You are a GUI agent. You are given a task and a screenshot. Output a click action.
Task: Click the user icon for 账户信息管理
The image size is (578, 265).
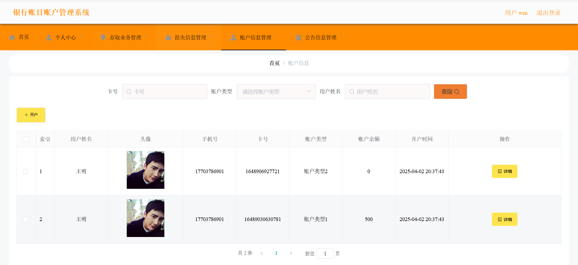coord(233,38)
